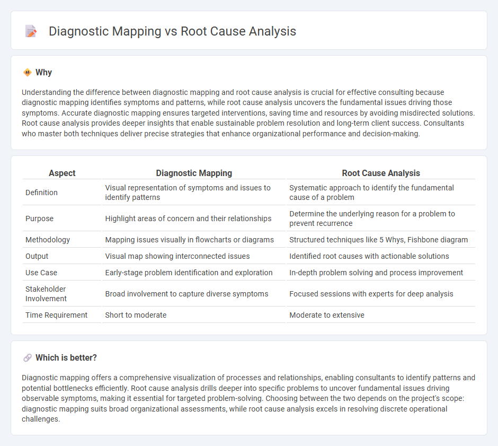
Task: Click cell 'Focused sessions with experts for deep analysis'
Action: click(x=381, y=294)
